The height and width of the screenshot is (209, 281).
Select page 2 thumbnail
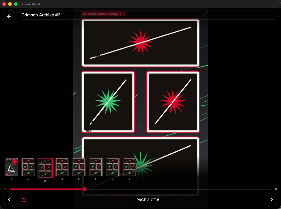28,167
